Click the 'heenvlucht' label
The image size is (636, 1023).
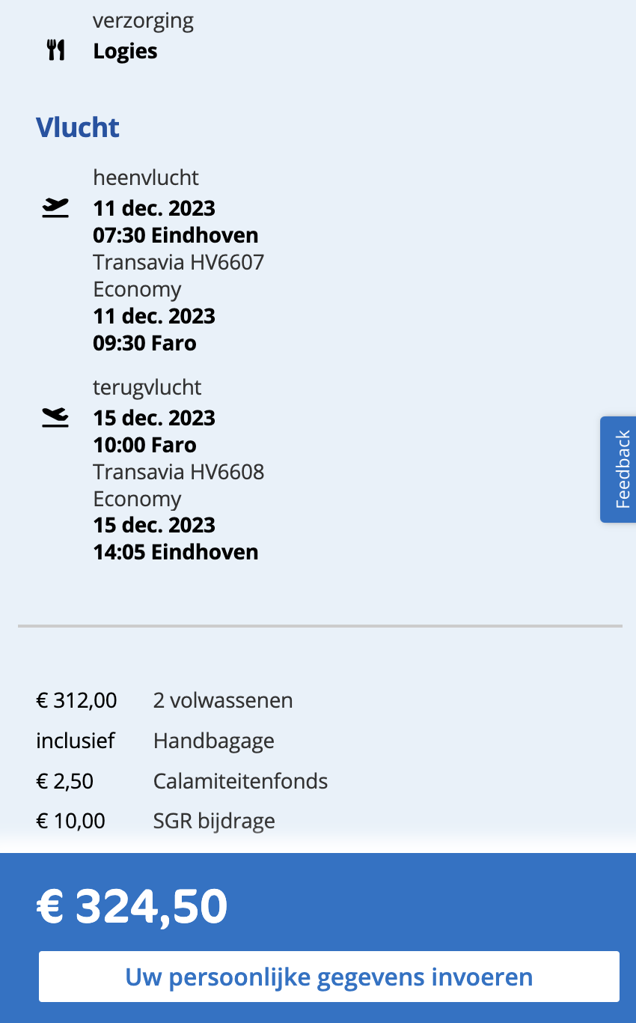tap(146, 177)
